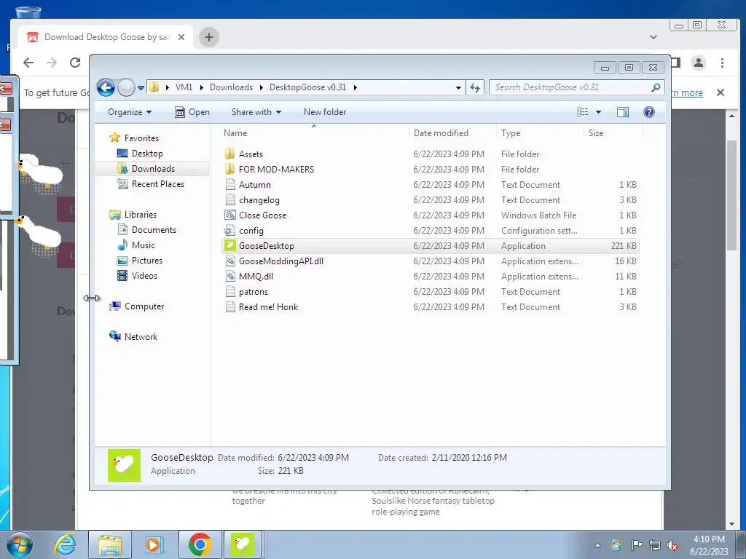Toggle the preview pane icon
Image resolution: width=746 pixels, height=559 pixels.
click(623, 112)
